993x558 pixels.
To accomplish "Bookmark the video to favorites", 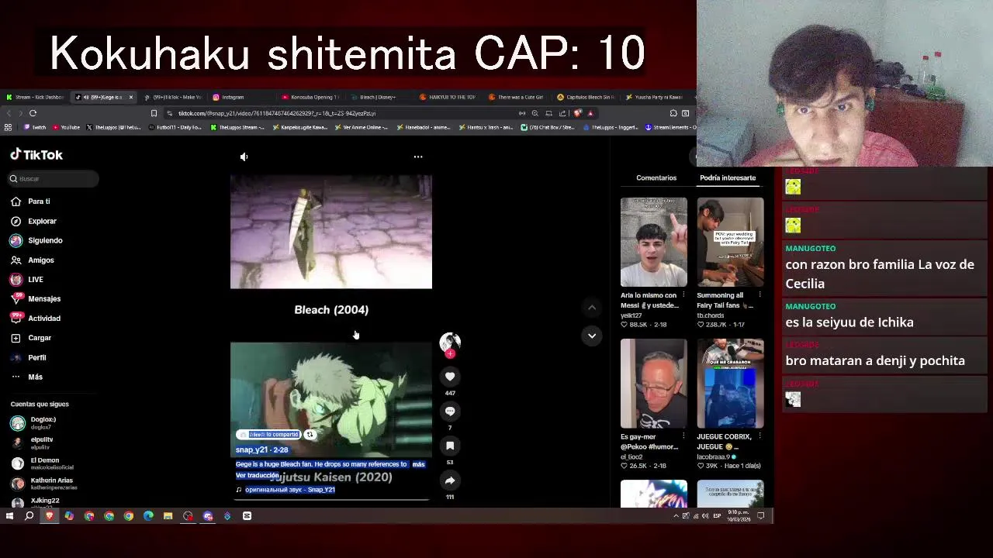I will coord(450,446).
